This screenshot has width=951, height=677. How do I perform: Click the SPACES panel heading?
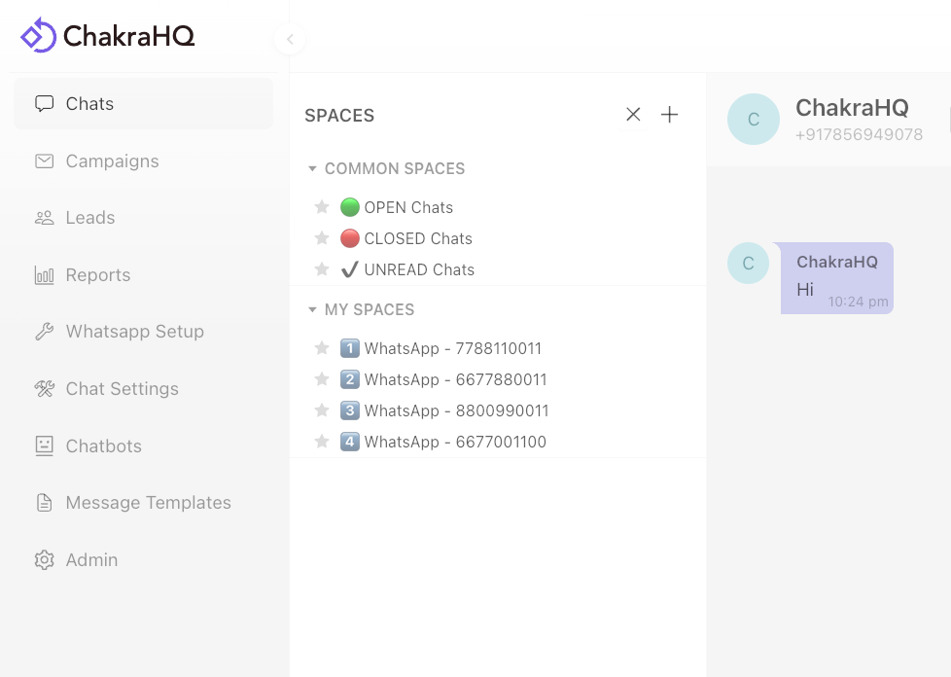(x=339, y=115)
